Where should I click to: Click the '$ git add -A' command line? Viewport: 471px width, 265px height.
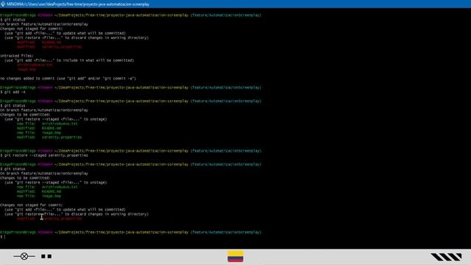tap(13, 92)
